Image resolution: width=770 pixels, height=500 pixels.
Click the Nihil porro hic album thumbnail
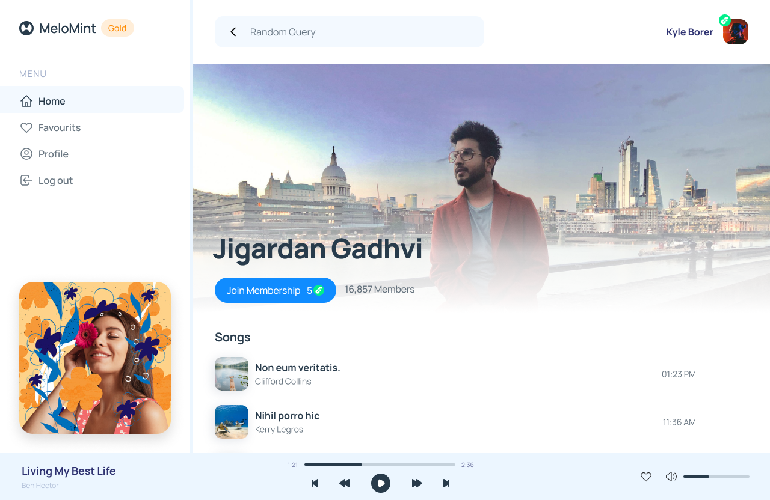point(232,421)
